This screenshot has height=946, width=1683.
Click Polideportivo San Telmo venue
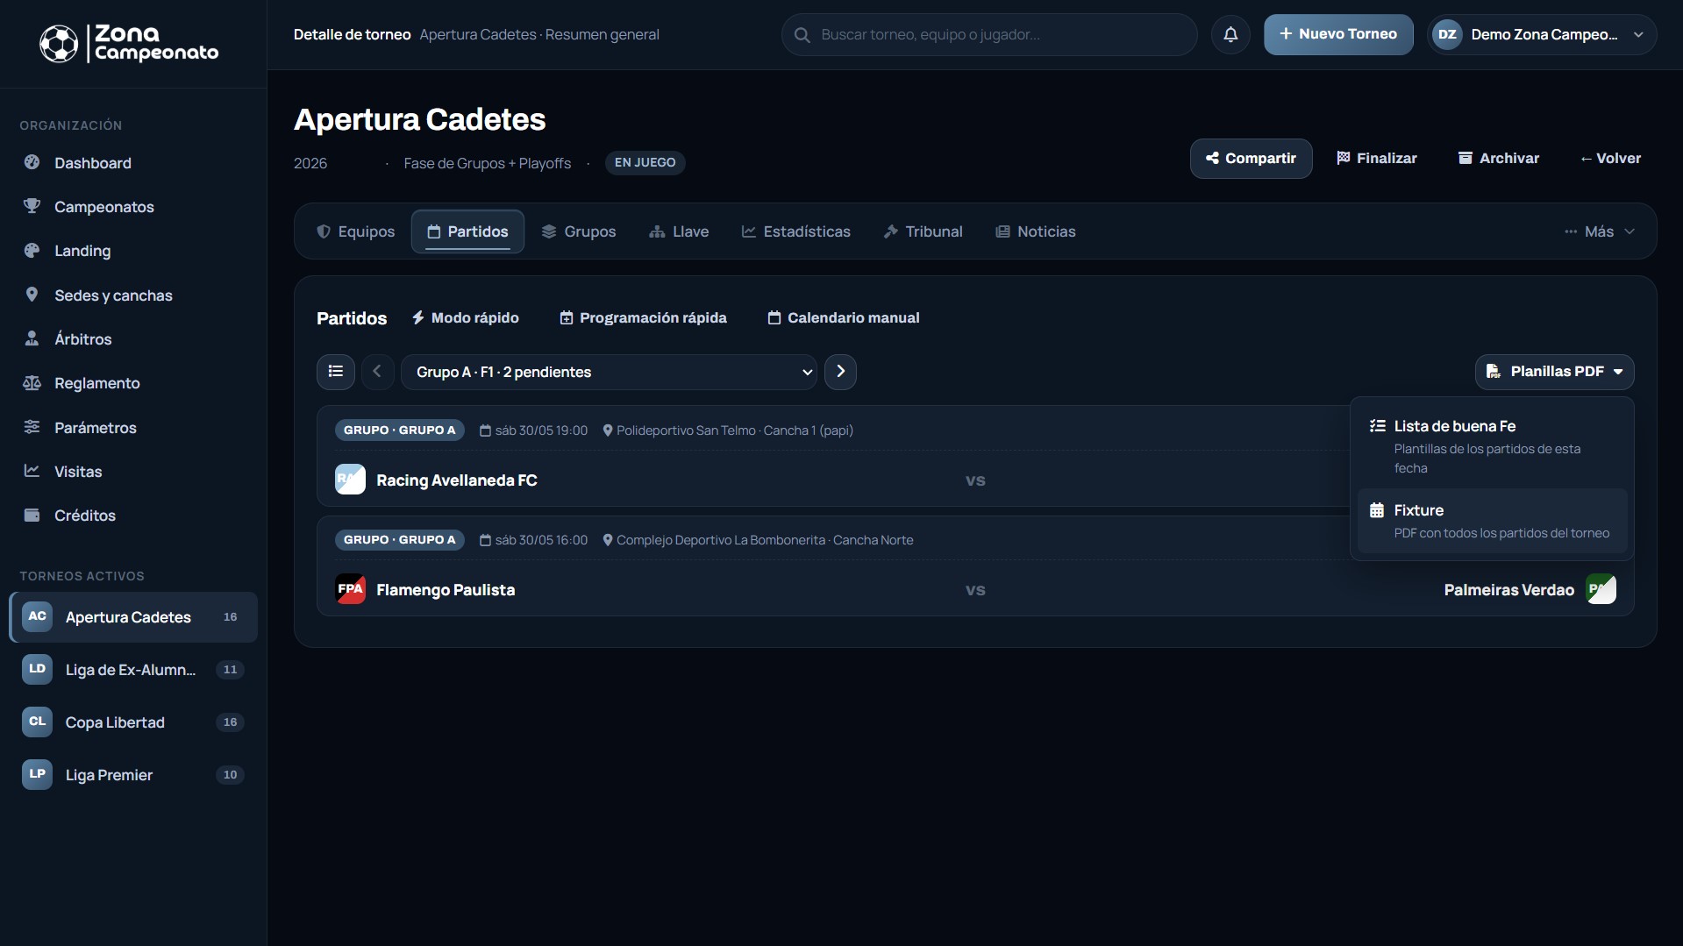tap(728, 430)
